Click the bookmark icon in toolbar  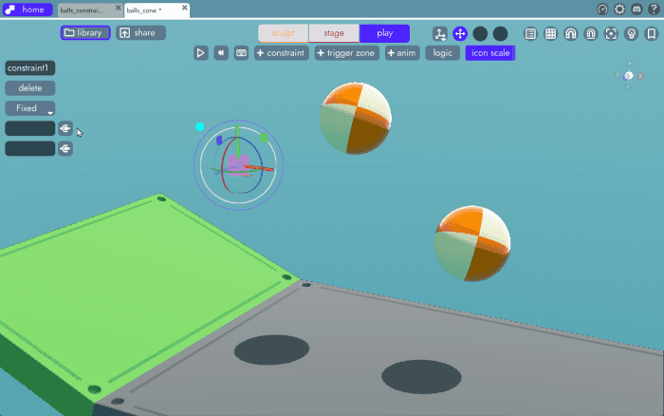[651, 33]
